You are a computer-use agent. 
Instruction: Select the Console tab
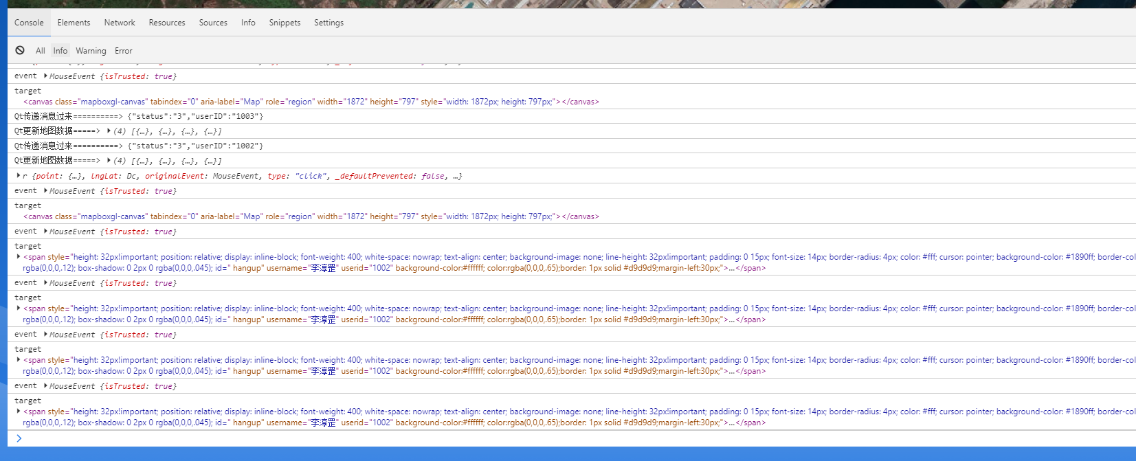[29, 23]
